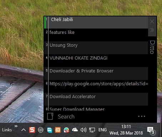Show hidden tray icons arrow

point(24,130)
